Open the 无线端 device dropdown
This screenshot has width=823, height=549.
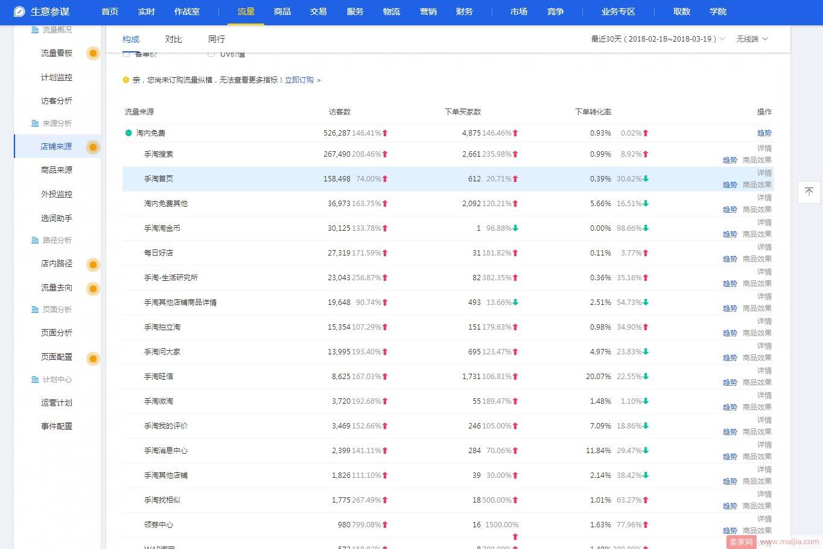point(752,39)
